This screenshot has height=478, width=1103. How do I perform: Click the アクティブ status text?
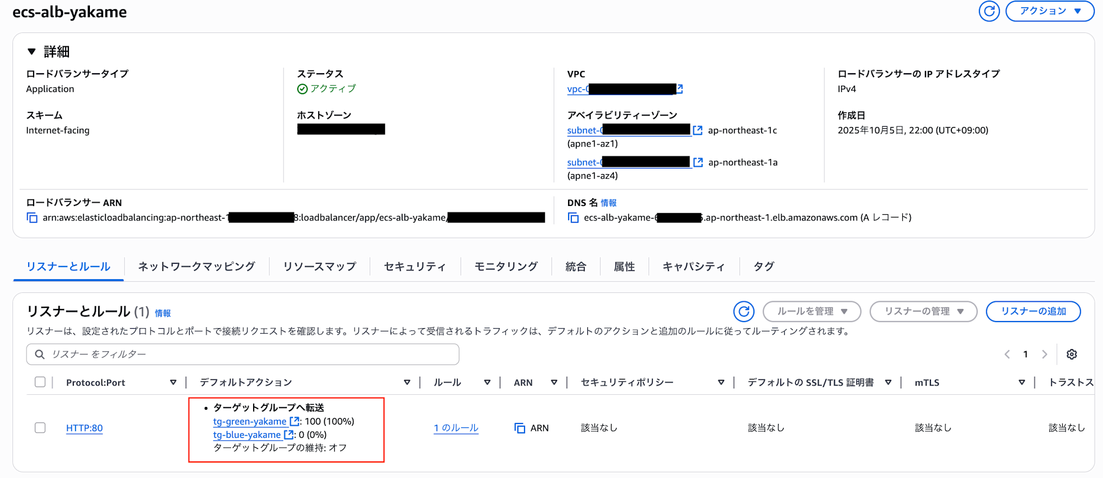(333, 89)
